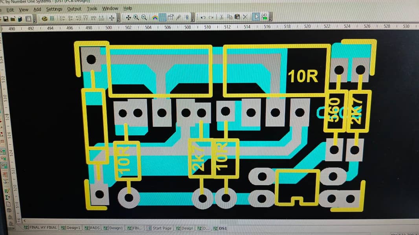Switch to the Start Page tab
The image size is (419, 235).
[x=159, y=228]
